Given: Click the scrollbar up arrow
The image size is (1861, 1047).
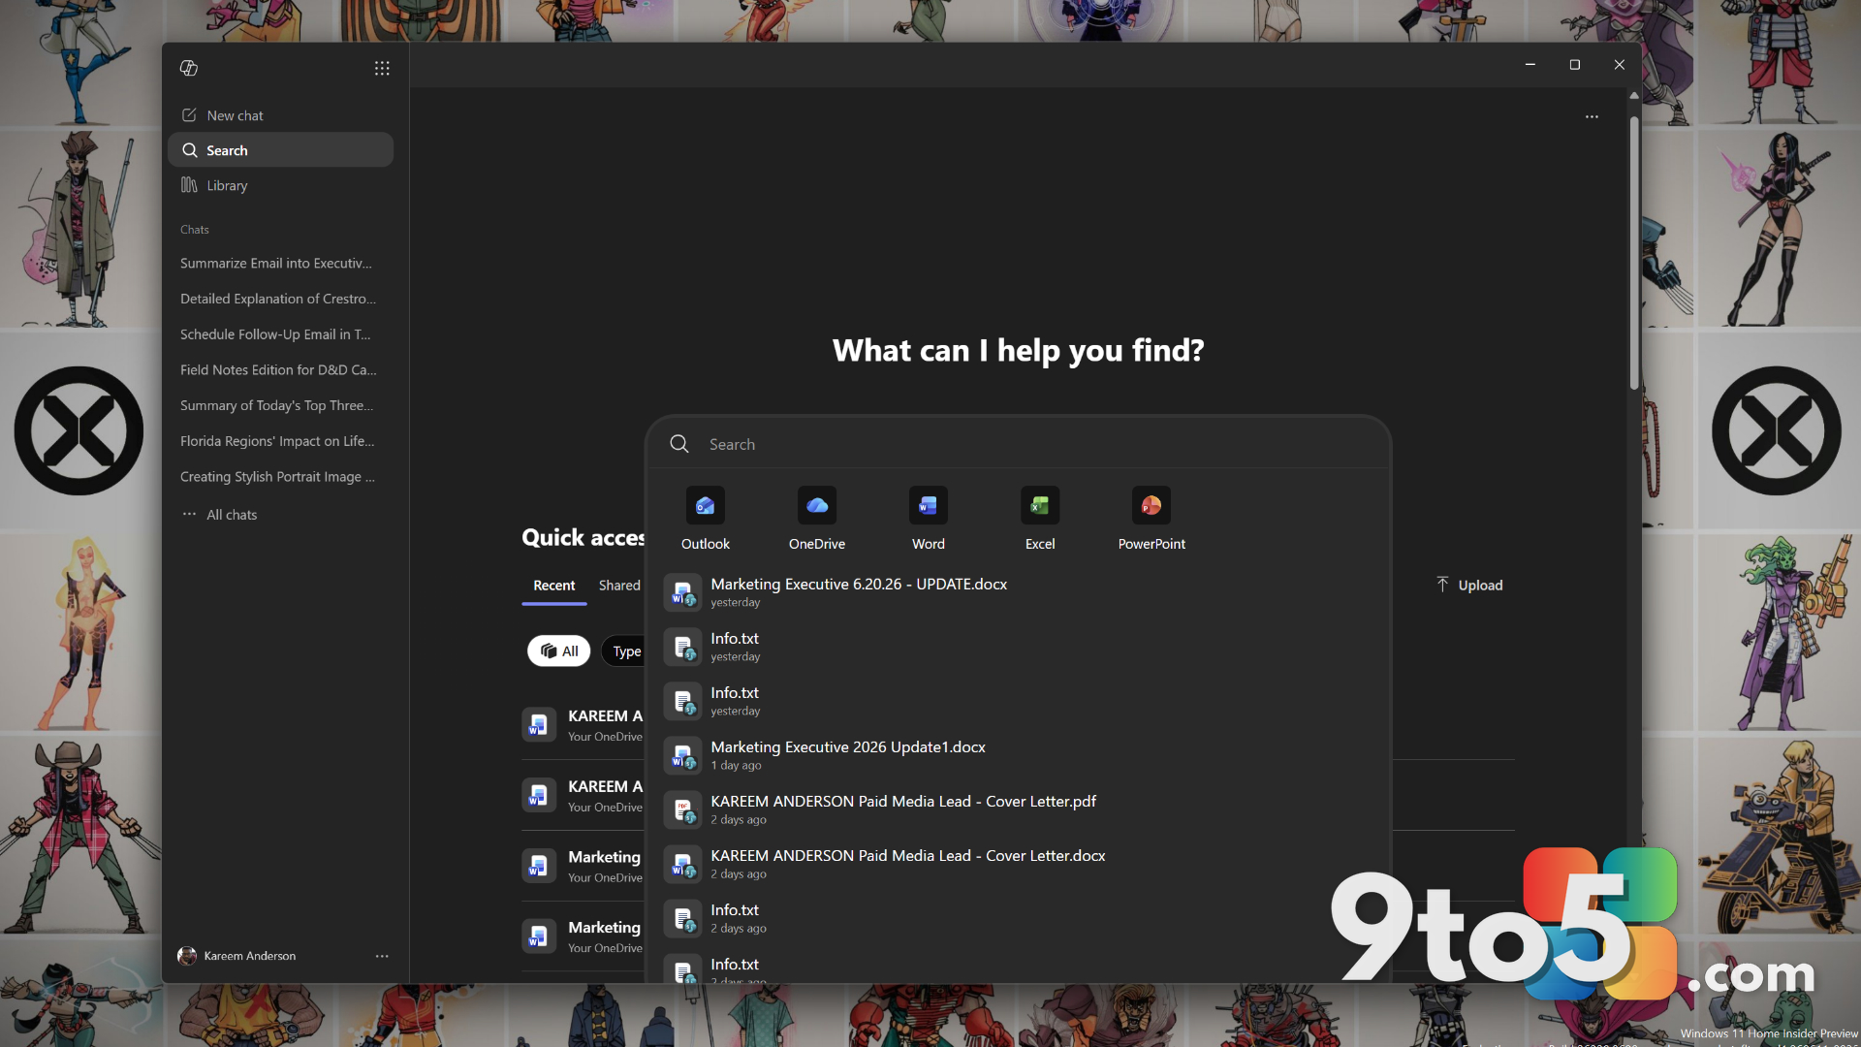Looking at the screenshot, I should point(1634,95).
